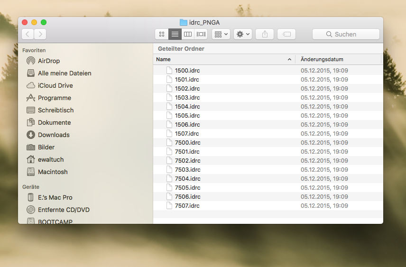Click the Edit Tags button
This screenshot has height=267, width=406.
(x=286, y=34)
